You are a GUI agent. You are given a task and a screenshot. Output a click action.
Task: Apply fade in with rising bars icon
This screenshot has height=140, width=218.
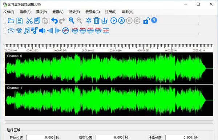click(x=50, y=30)
